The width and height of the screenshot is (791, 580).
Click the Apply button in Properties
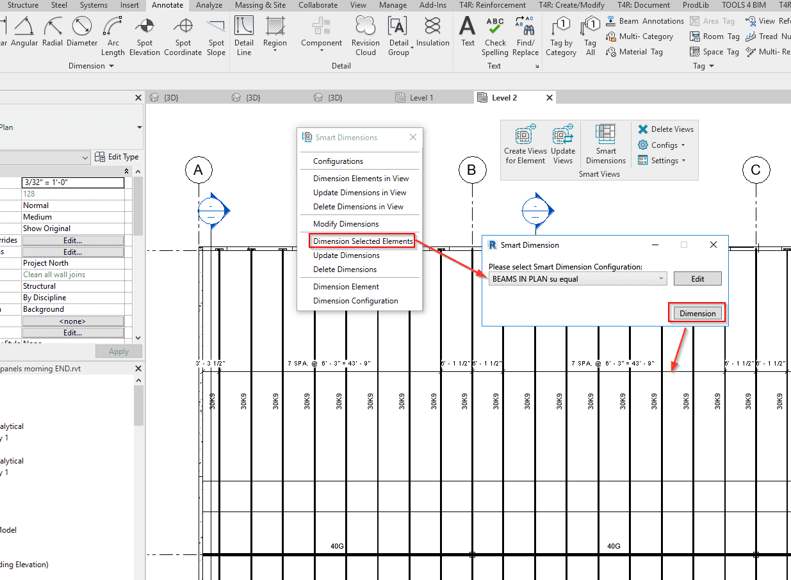point(118,351)
